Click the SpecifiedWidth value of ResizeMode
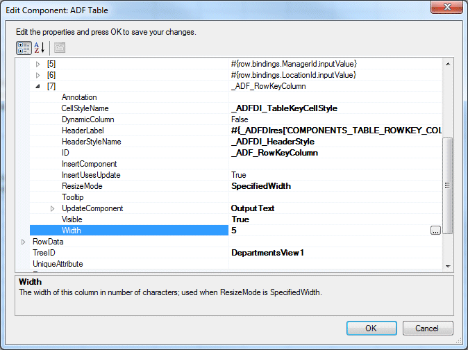The height and width of the screenshot is (350, 468). point(261,186)
